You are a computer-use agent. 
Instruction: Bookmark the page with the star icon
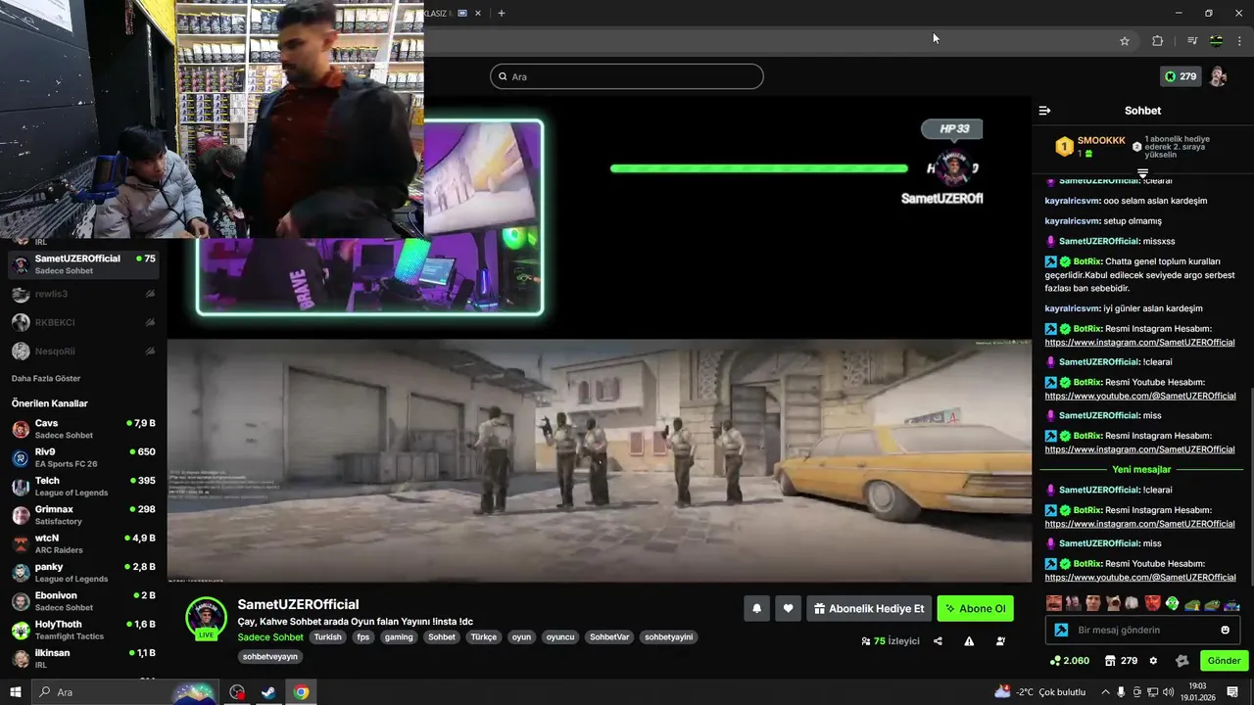pyautogui.click(x=1125, y=41)
